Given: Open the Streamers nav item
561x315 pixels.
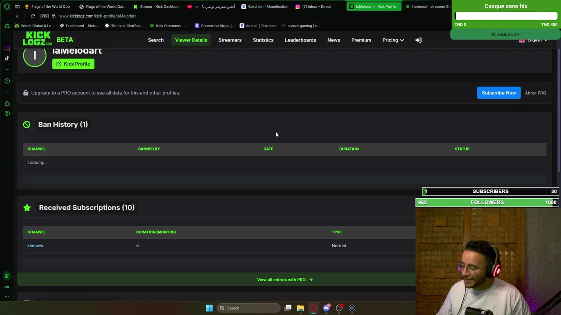Looking at the screenshot, I should point(230,40).
